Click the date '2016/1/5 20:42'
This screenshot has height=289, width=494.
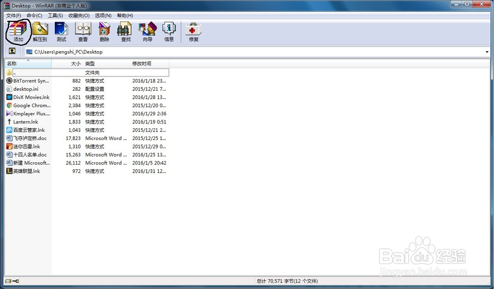pos(149,163)
